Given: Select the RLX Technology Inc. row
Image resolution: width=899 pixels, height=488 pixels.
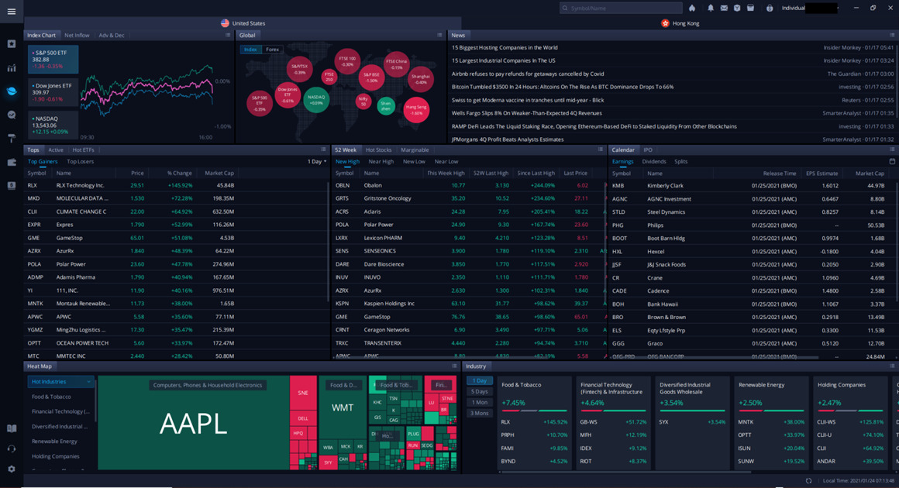Looking at the screenshot, I should coord(176,186).
